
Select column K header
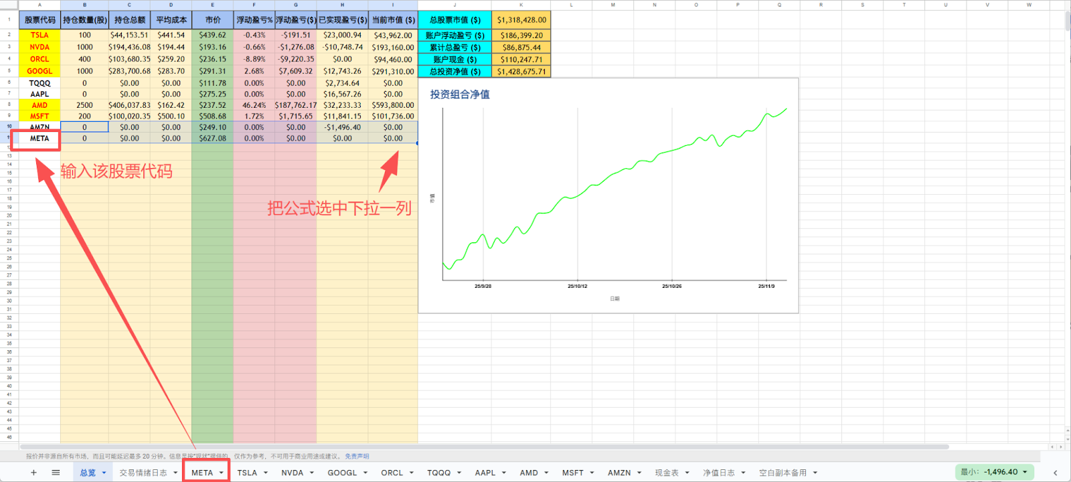coord(521,5)
